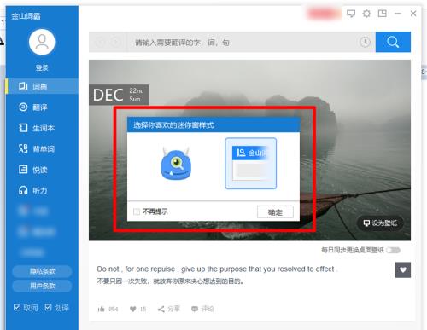
Task: Click the Chinese translation sentence text
Action: click(170, 281)
